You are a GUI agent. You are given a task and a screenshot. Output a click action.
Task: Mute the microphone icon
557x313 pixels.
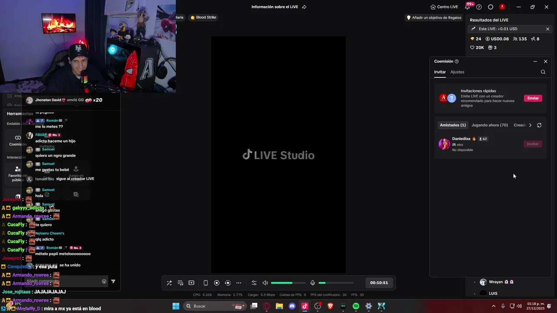[x=312, y=283]
